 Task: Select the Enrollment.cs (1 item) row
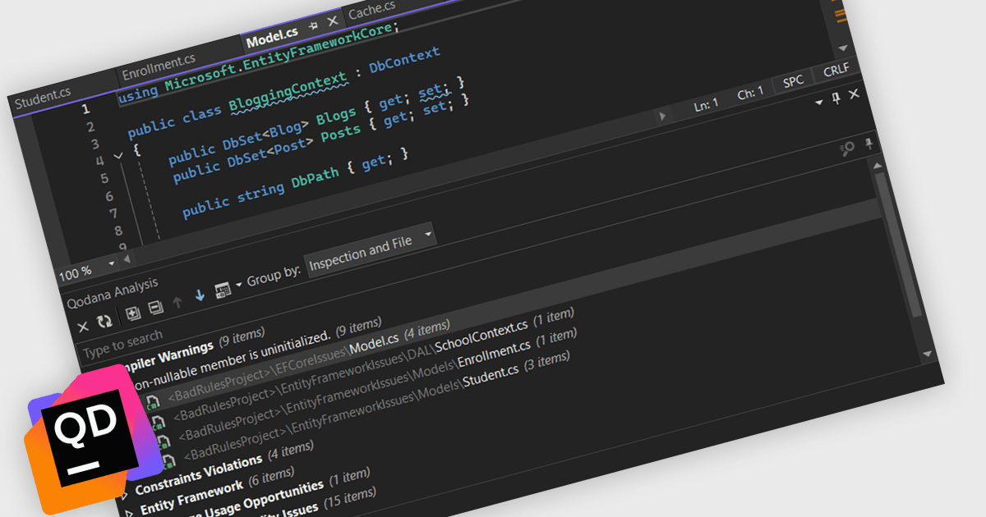click(x=377, y=385)
